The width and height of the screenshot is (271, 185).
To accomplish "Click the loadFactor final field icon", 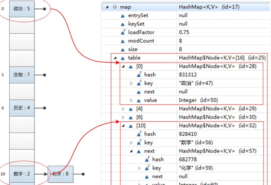I will [123, 32].
